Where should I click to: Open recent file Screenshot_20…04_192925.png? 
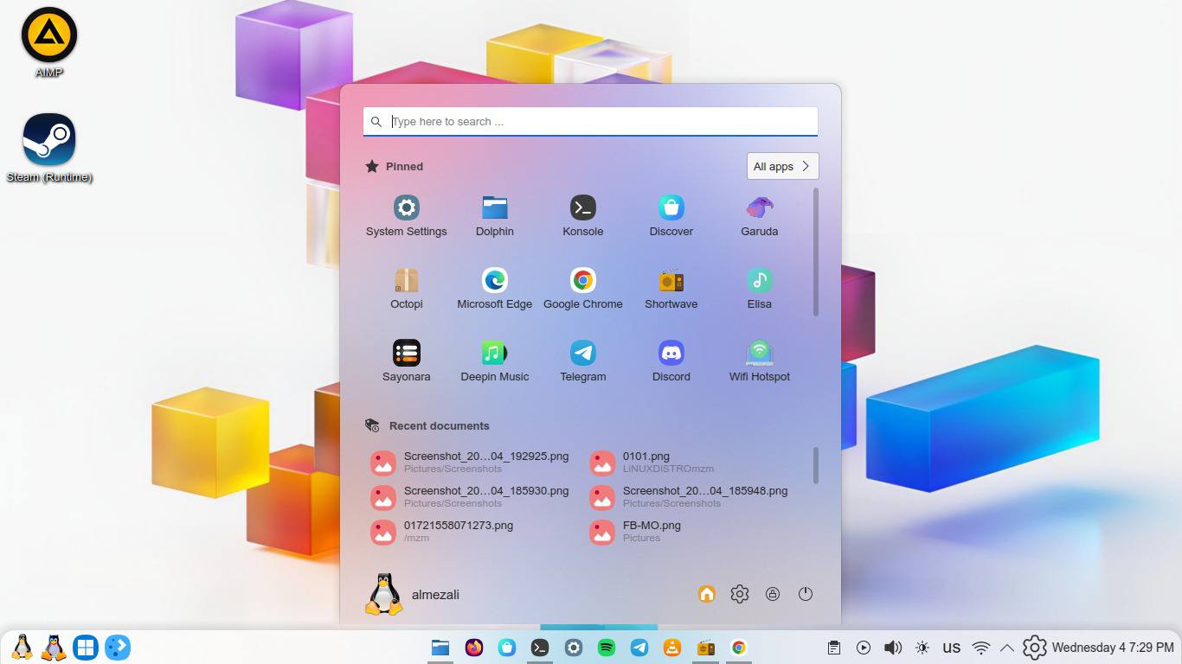(472, 463)
